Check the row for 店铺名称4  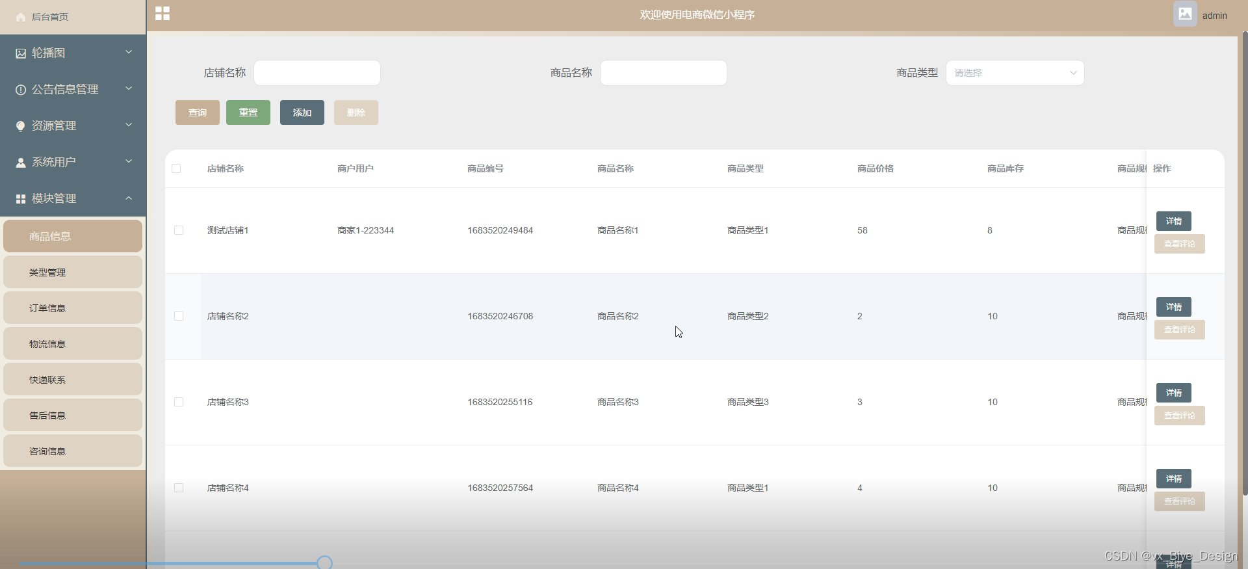click(x=179, y=488)
